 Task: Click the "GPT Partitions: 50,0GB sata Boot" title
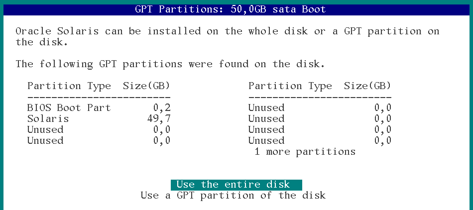click(231, 9)
